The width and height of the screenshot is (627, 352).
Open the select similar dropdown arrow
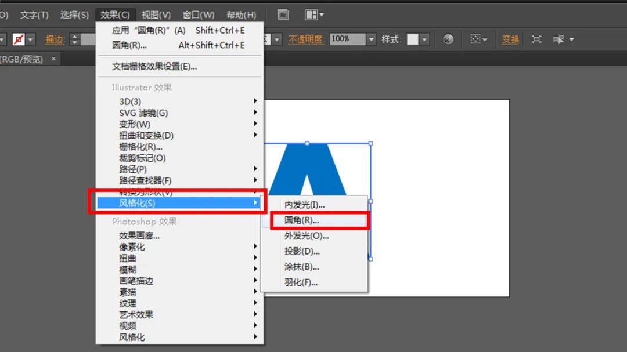[x=571, y=39]
